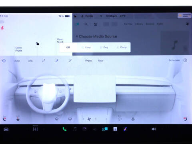This screenshot has height=144, width=192.
Task: Click the passenger airbag indicator
Action: click(185, 16)
